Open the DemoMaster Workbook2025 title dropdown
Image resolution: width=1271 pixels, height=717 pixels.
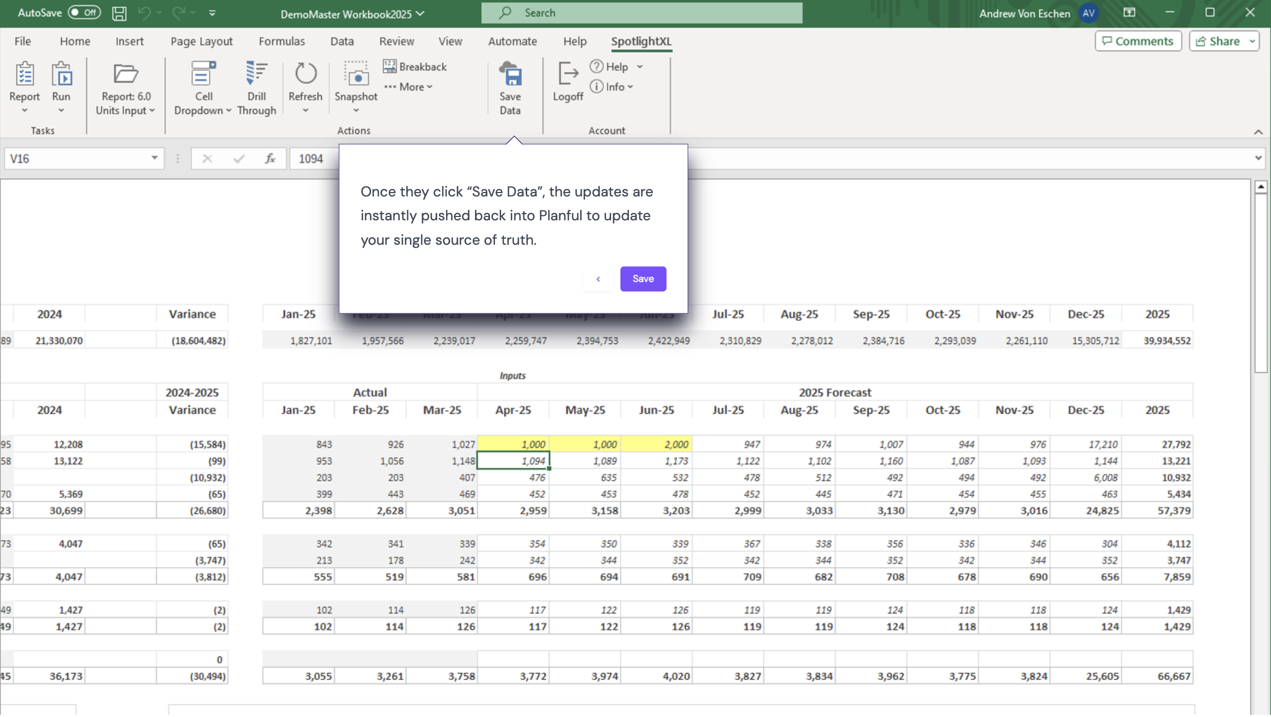pyautogui.click(x=419, y=13)
